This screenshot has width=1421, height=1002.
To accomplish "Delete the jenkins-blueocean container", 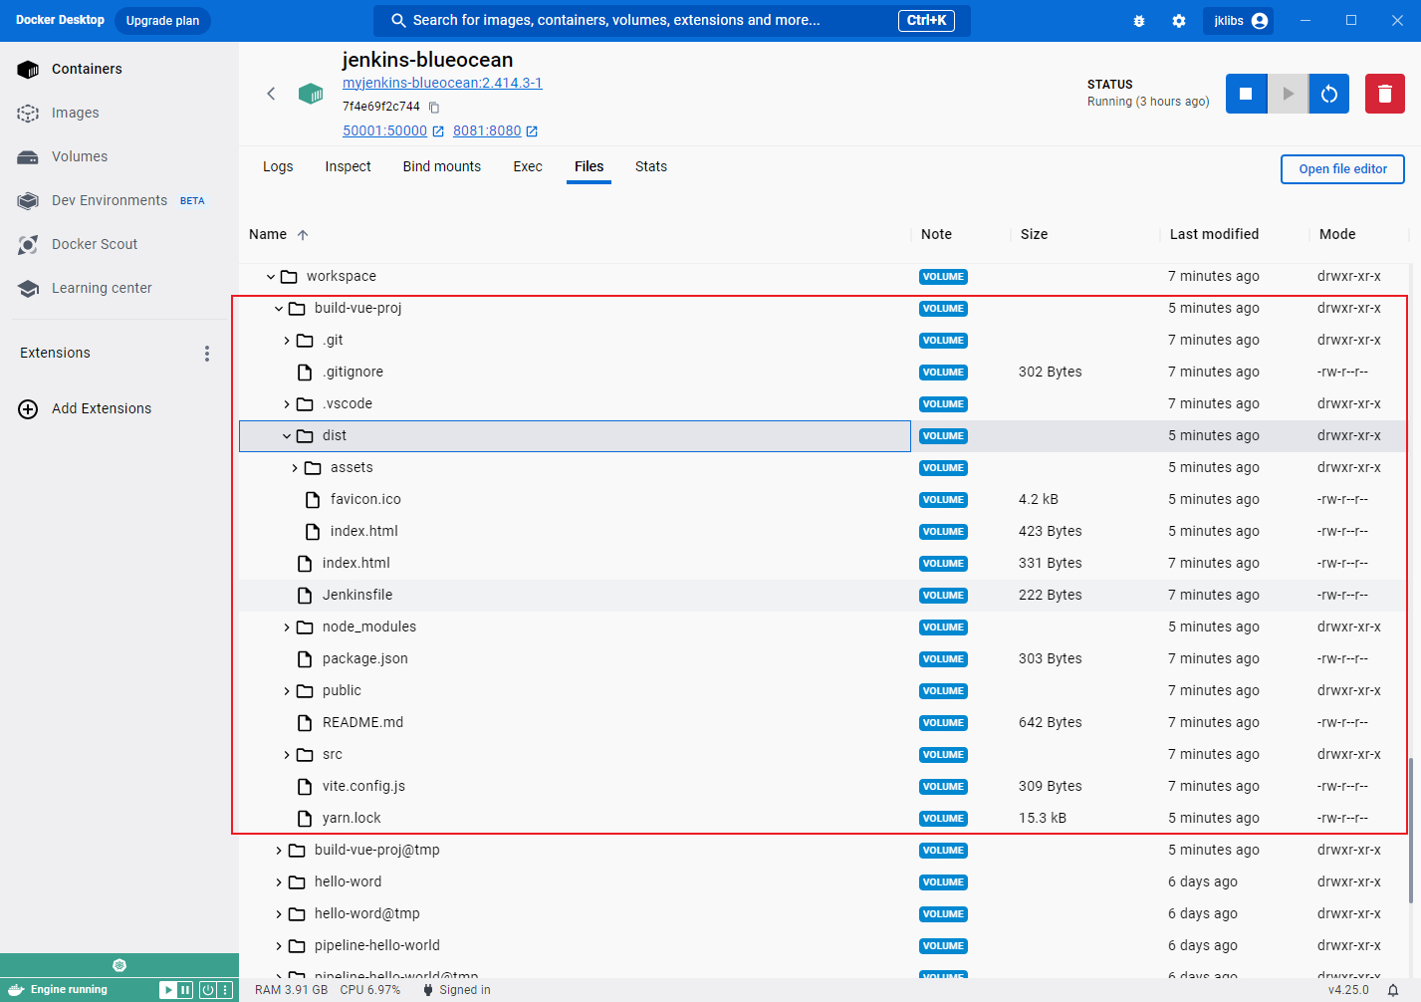I will pos(1384,94).
